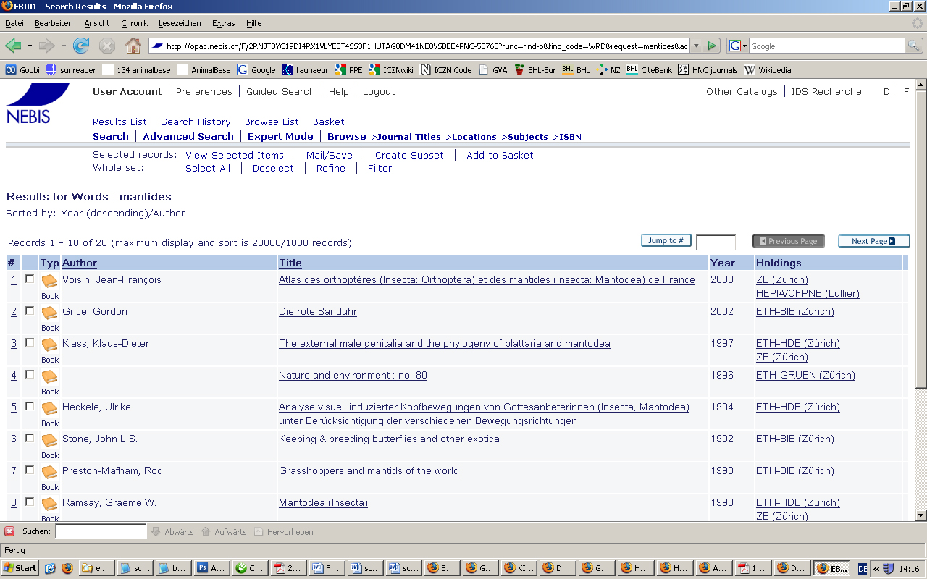Image resolution: width=927 pixels, height=579 pixels.
Task: Open the Chronik menu
Action: tap(134, 23)
